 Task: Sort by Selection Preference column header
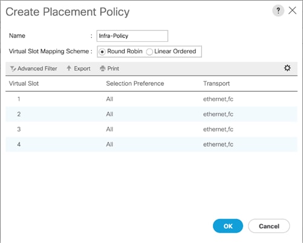(x=135, y=83)
